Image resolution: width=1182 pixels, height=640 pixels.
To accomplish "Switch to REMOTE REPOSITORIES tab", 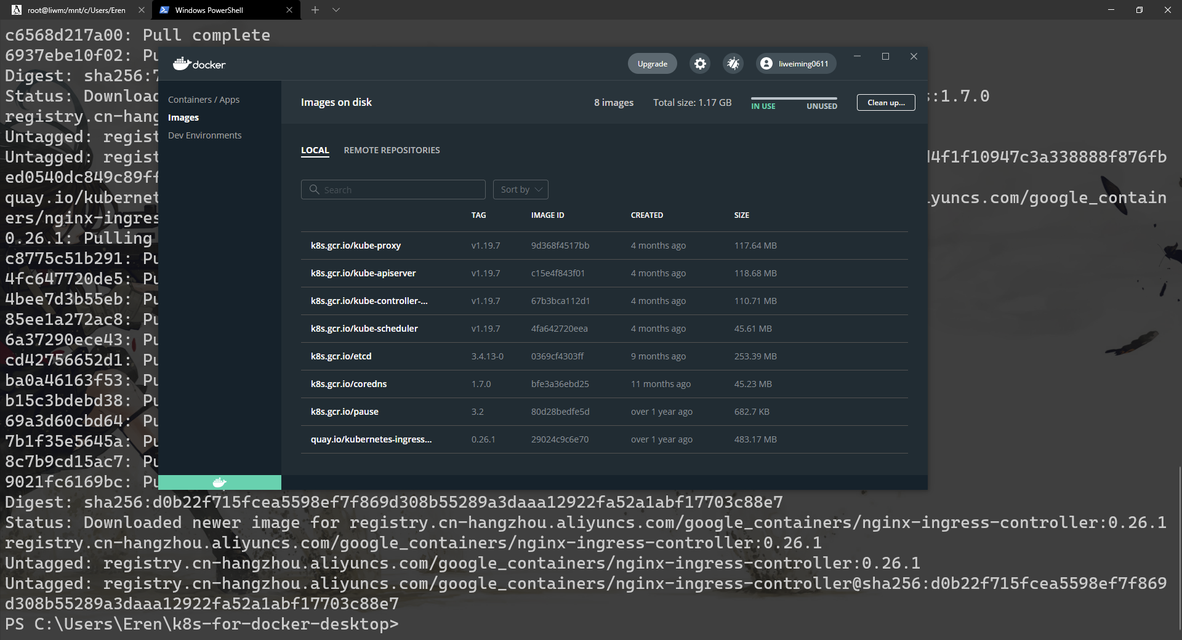I will [392, 150].
